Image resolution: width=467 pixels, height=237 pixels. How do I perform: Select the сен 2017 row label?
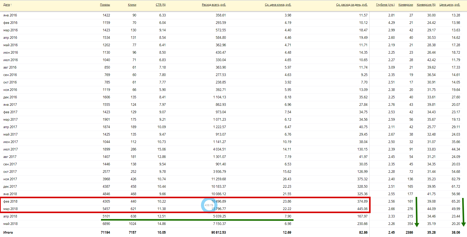[10, 164]
